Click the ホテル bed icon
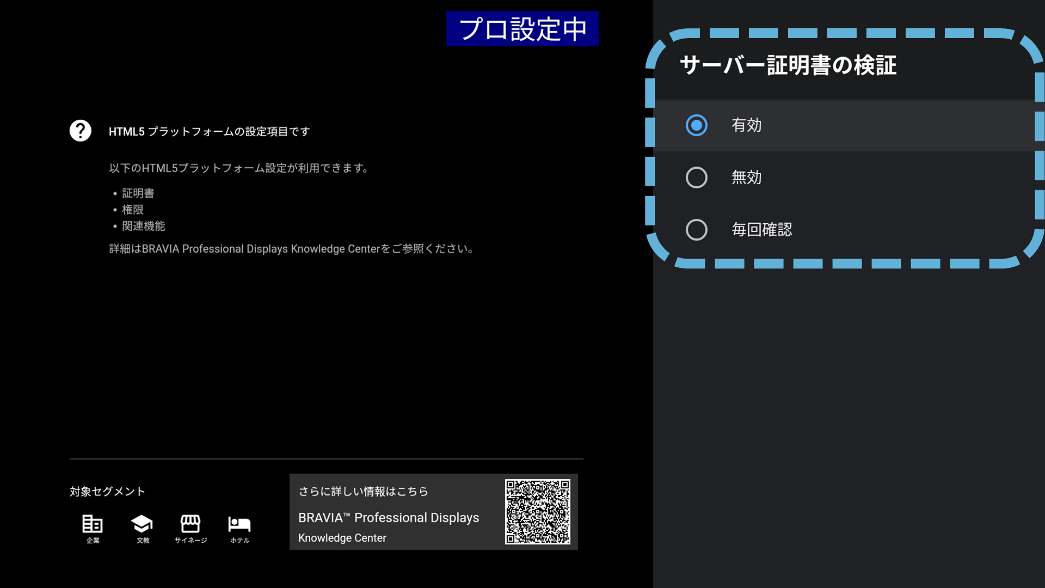This screenshot has height=588, width=1045. [x=239, y=524]
